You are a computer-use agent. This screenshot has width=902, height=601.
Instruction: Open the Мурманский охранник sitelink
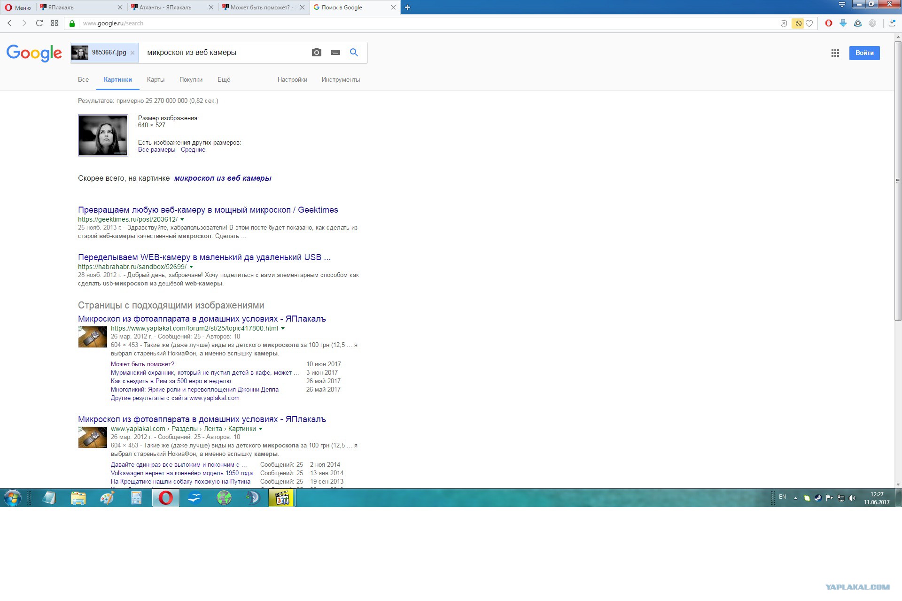(205, 373)
